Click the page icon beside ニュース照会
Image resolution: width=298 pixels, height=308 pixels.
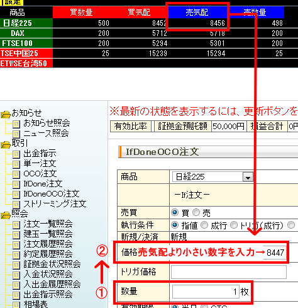pos(16,134)
